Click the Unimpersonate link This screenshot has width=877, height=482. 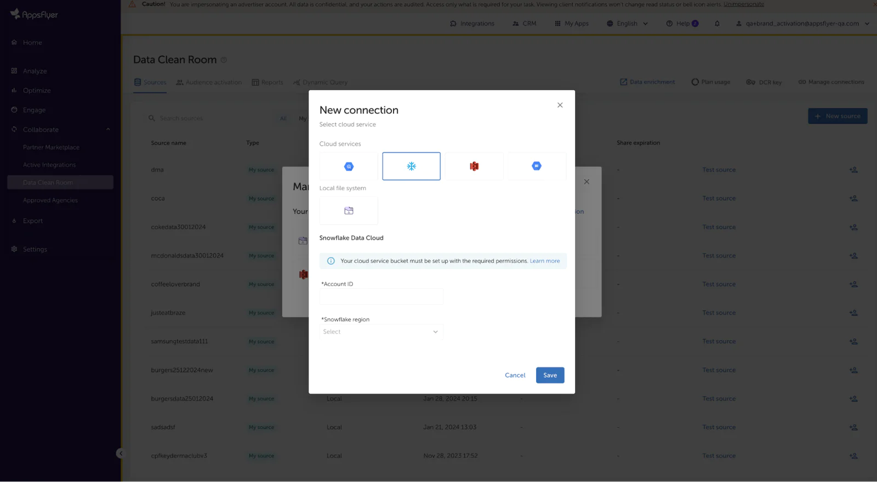click(744, 4)
